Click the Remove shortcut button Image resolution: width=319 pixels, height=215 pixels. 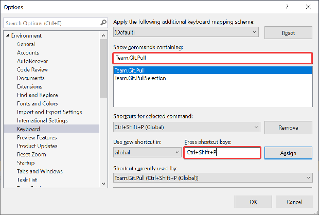pos(288,127)
